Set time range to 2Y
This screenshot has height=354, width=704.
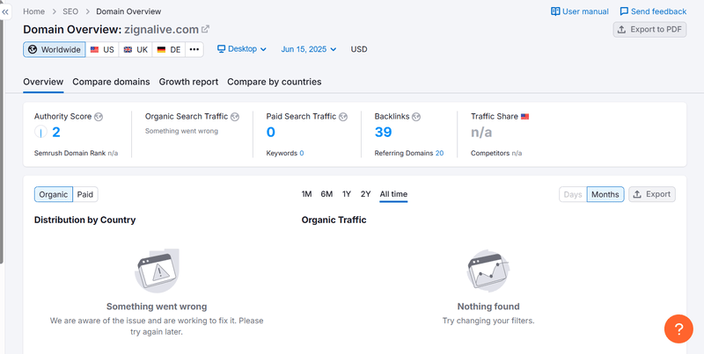[365, 194]
